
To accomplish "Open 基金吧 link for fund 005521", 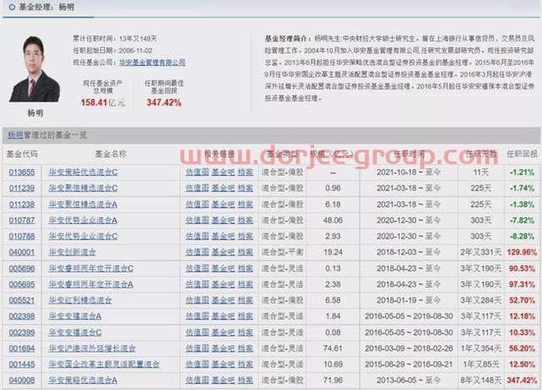I will pos(224,300).
